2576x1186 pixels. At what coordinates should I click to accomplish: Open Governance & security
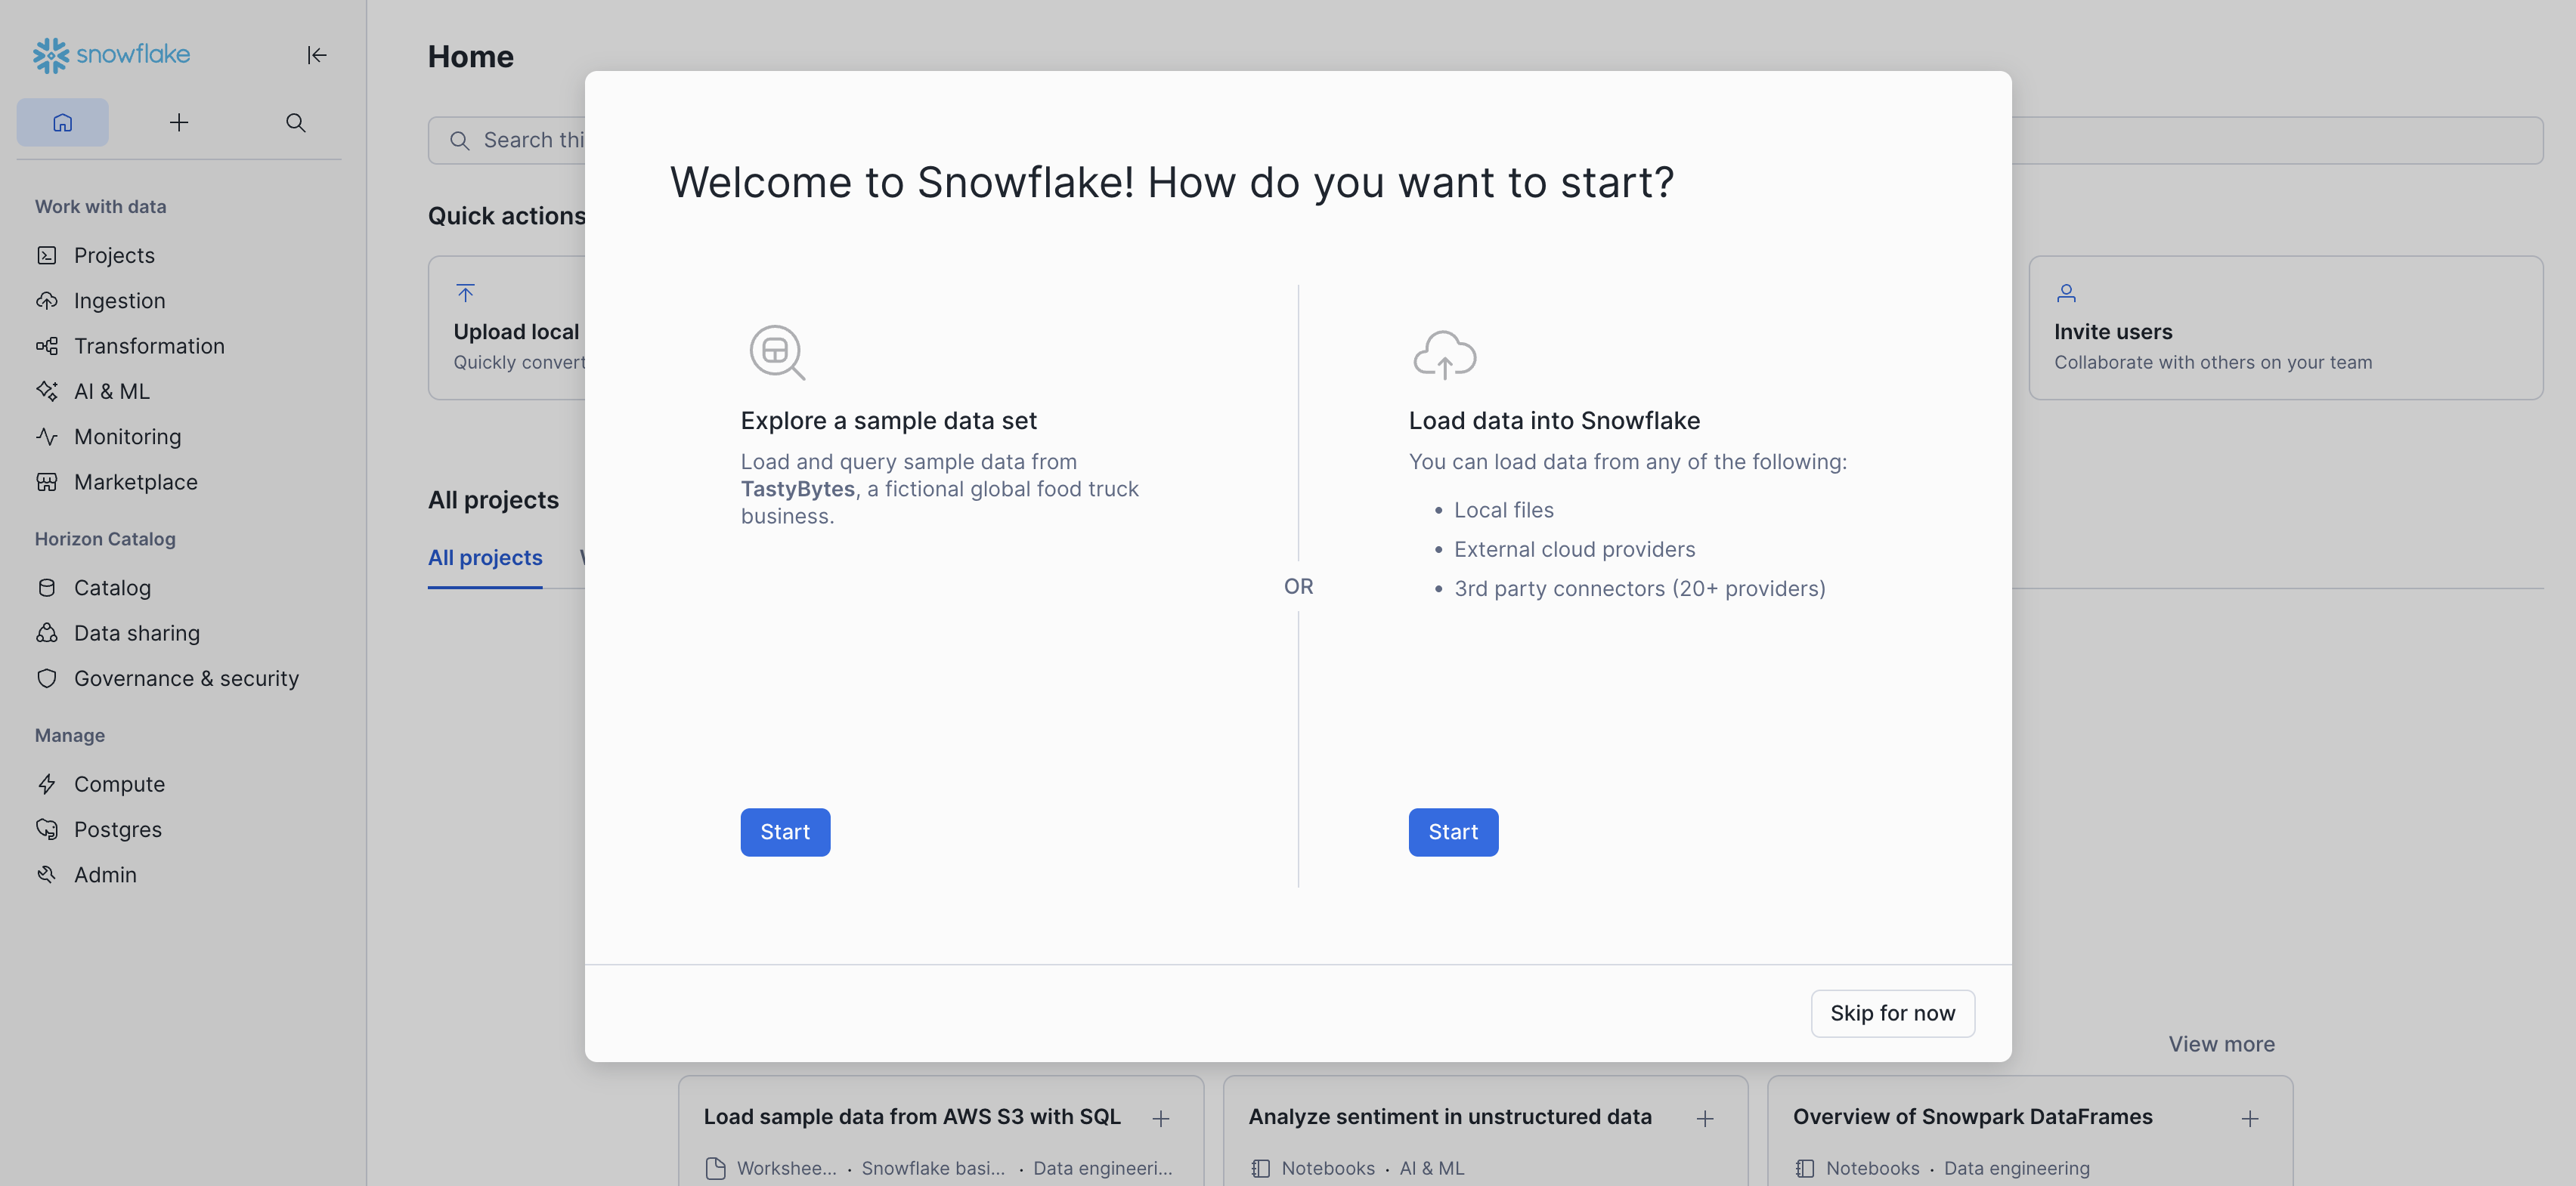tap(186, 678)
